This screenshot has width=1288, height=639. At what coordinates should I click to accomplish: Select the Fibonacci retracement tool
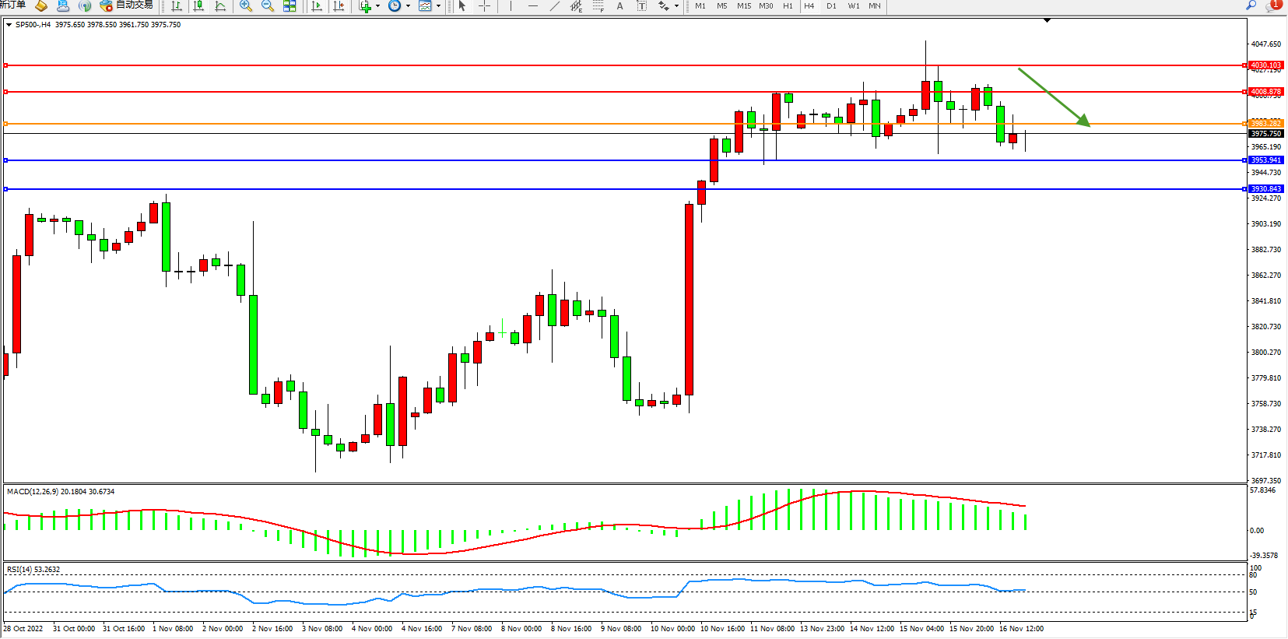coord(598,6)
